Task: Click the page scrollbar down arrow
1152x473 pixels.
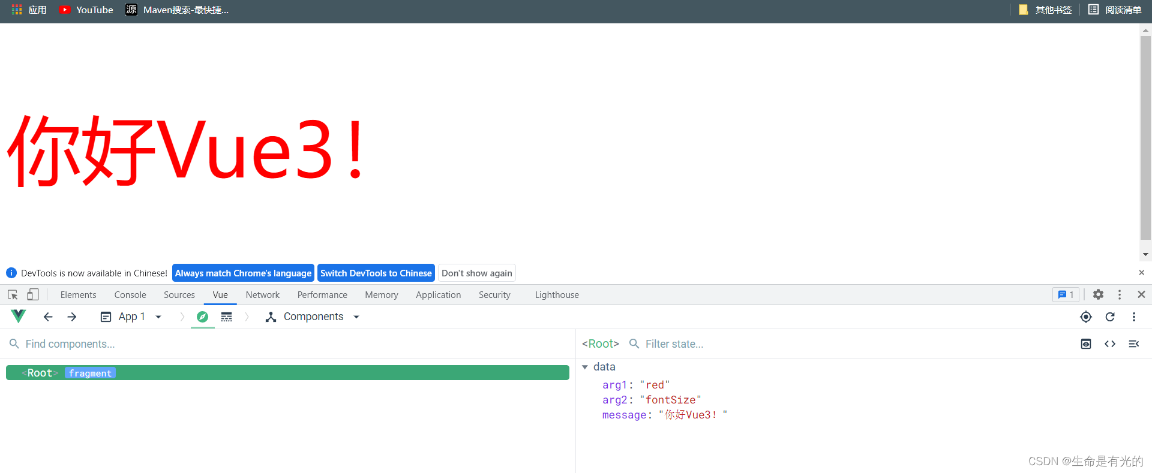Action: pyautogui.click(x=1145, y=255)
